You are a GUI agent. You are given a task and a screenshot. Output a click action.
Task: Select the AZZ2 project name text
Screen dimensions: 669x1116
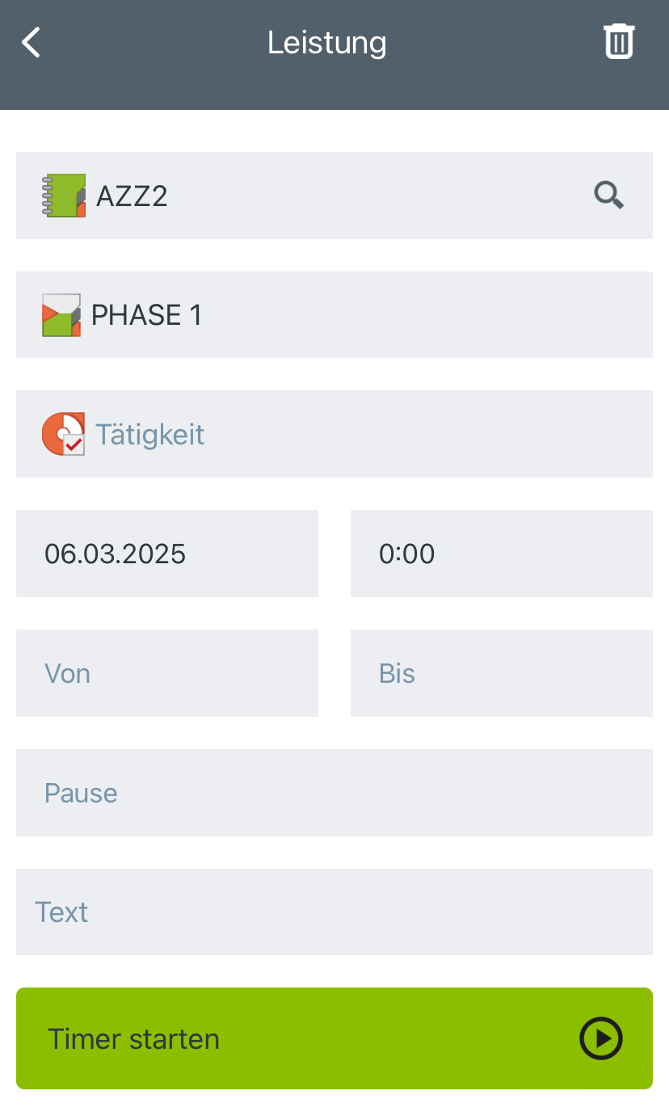[x=132, y=196]
